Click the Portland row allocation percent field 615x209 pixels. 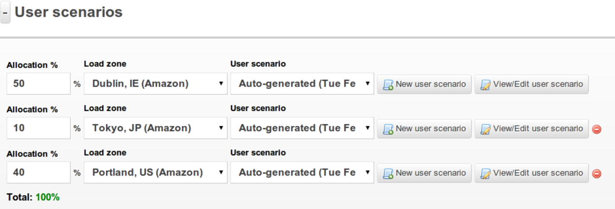pyautogui.click(x=39, y=173)
